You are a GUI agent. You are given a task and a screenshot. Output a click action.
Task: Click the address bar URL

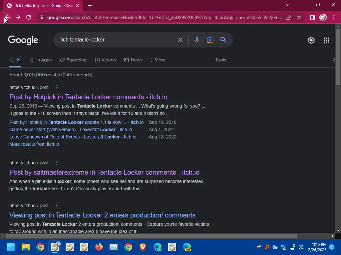point(164,17)
